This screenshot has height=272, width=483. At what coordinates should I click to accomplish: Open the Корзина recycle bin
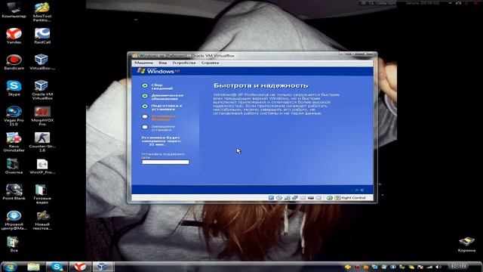pyautogui.click(x=466, y=244)
